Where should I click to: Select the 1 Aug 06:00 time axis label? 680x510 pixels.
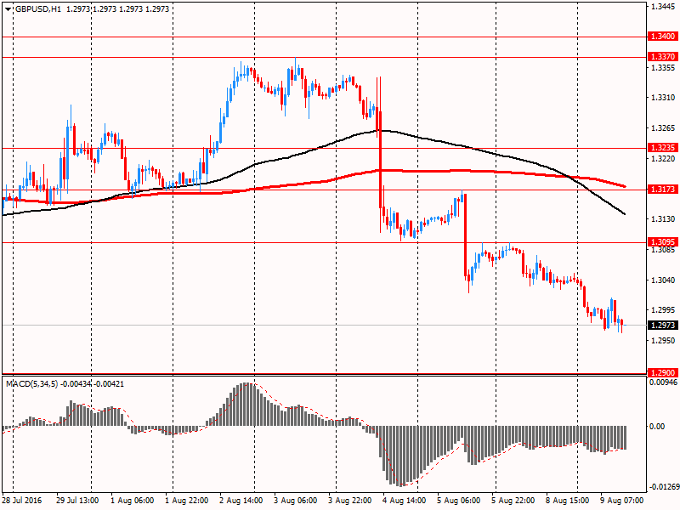click(132, 501)
